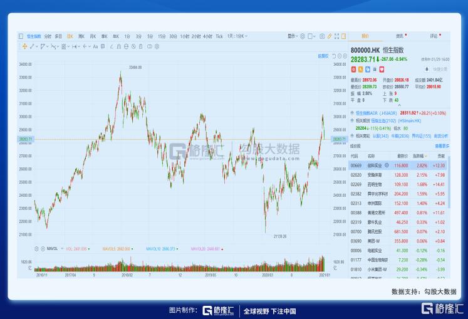Click the blue badge icon under price
Image resolution: width=468 pixels, height=319 pixels.
tap(368, 70)
